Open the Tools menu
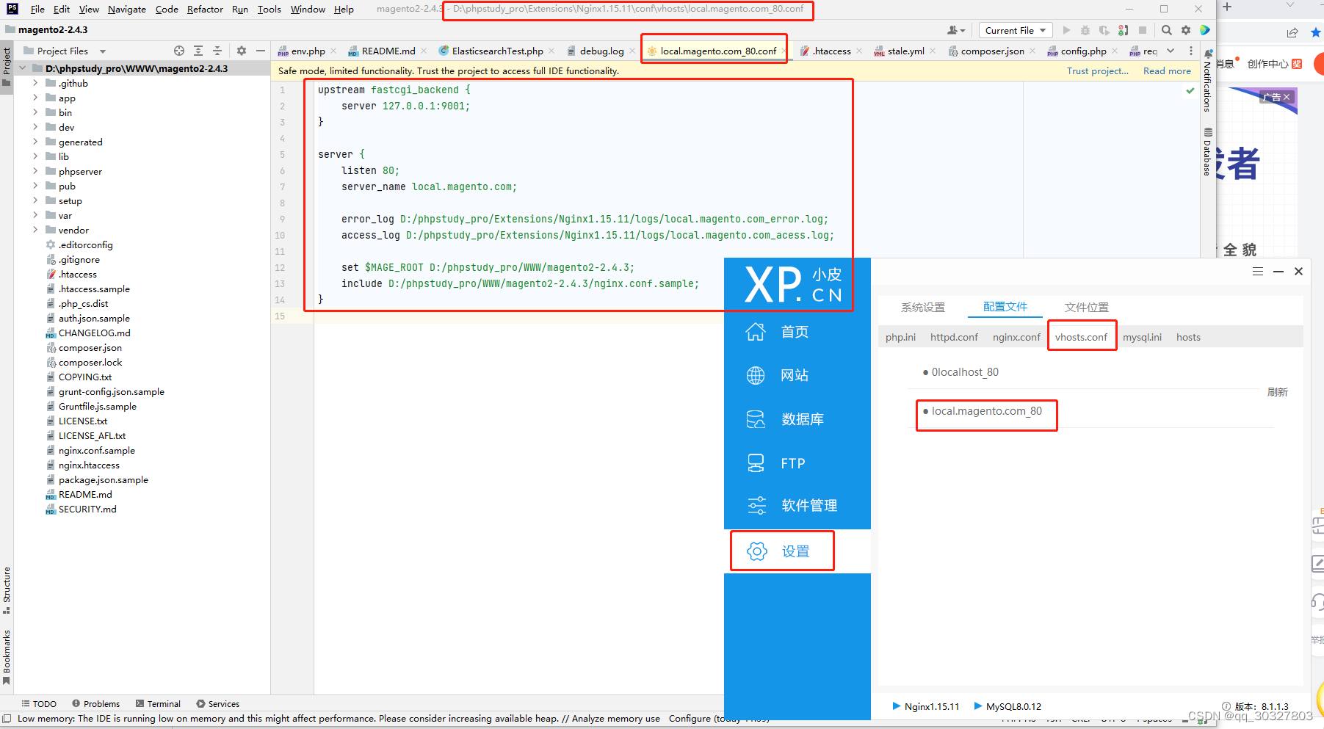The width and height of the screenshot is (1324, 729). 269,9
